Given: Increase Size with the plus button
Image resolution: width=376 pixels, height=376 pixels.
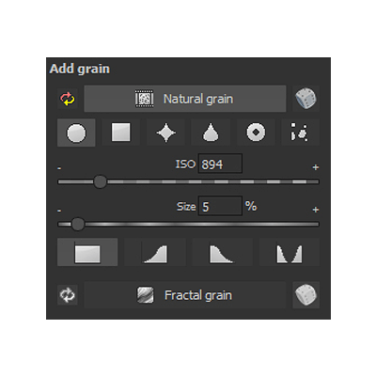Looking at the screenshot, I should coord(316,210).
